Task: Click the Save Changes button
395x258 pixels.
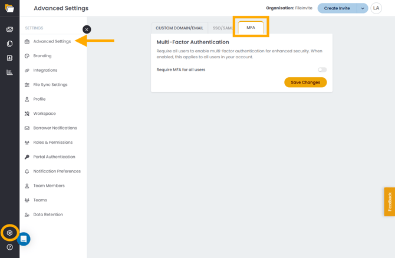Action: point(305,82)
